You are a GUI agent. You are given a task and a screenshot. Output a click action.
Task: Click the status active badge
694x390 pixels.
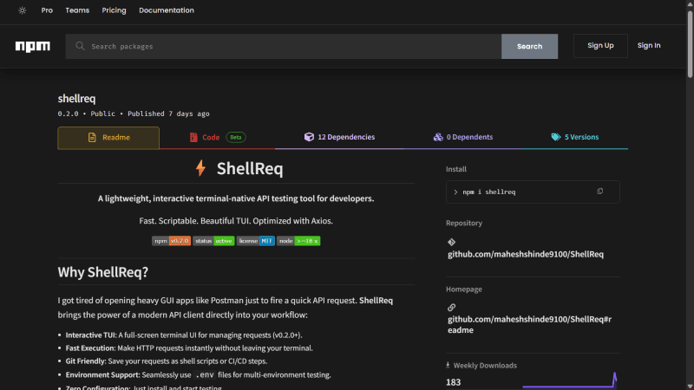[213, 241]
